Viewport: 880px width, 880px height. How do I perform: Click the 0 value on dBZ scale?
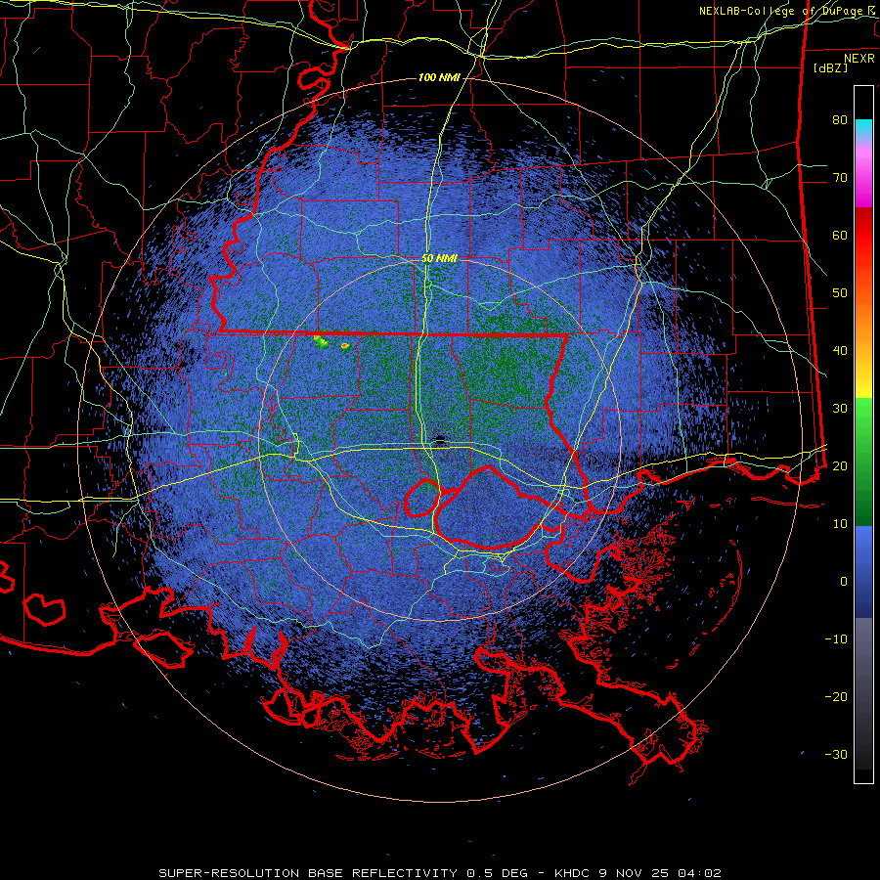point(844,582)
